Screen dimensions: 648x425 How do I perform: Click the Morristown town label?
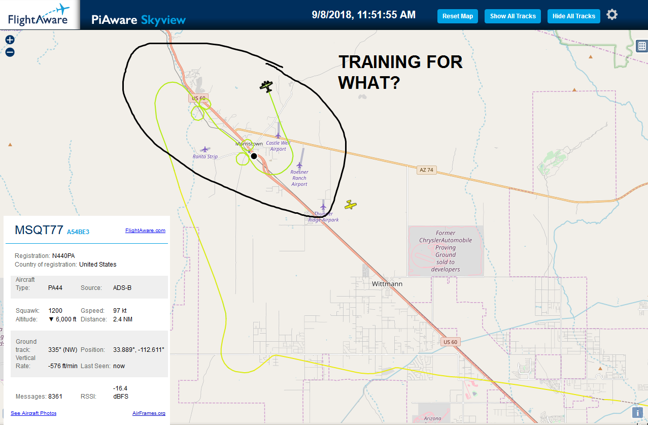click(249, 144)
